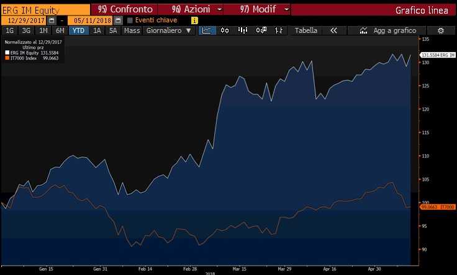Click the start date field 12/29/2017
Screen dimensions: 457x275
(24, 20)
